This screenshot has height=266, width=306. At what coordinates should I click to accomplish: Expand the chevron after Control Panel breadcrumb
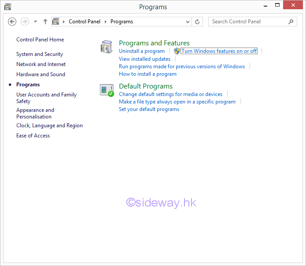(x=106, y=22)
